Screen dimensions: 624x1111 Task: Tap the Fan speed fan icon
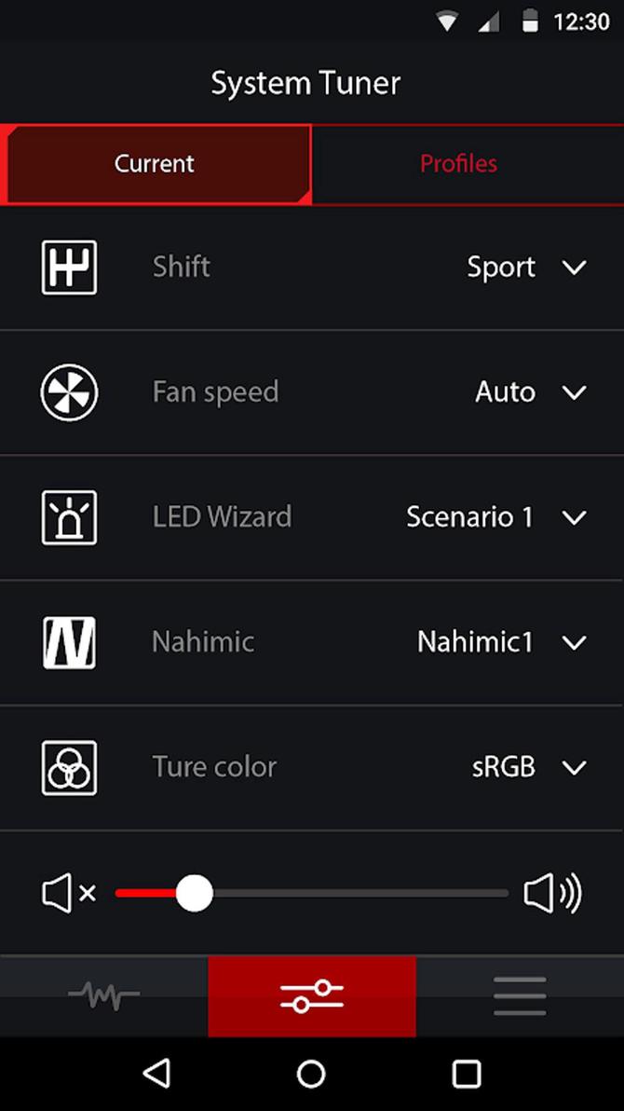click(x=69, y=392)
